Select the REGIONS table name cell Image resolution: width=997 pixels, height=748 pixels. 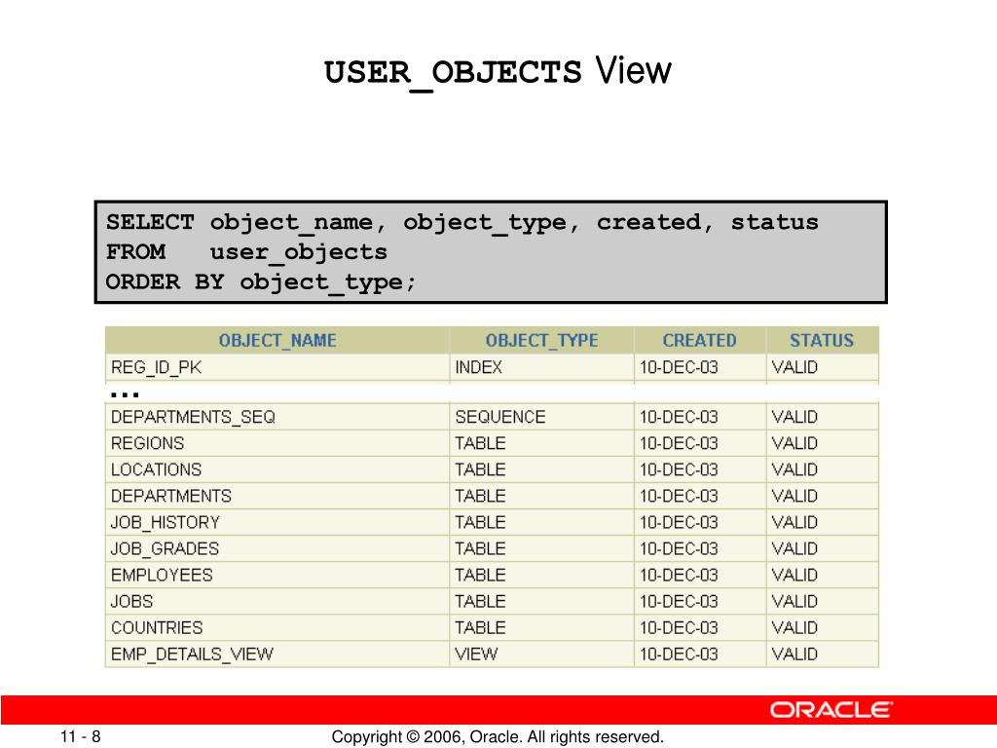click(x=277, y=443)
